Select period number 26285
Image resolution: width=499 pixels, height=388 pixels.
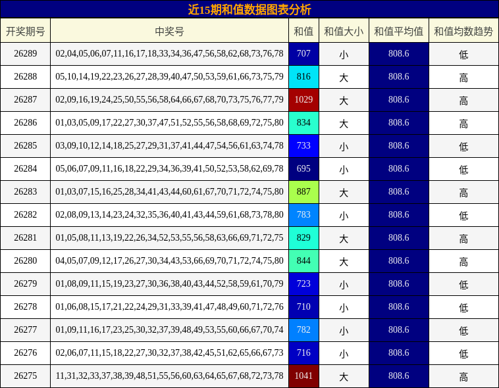[26, 145]
